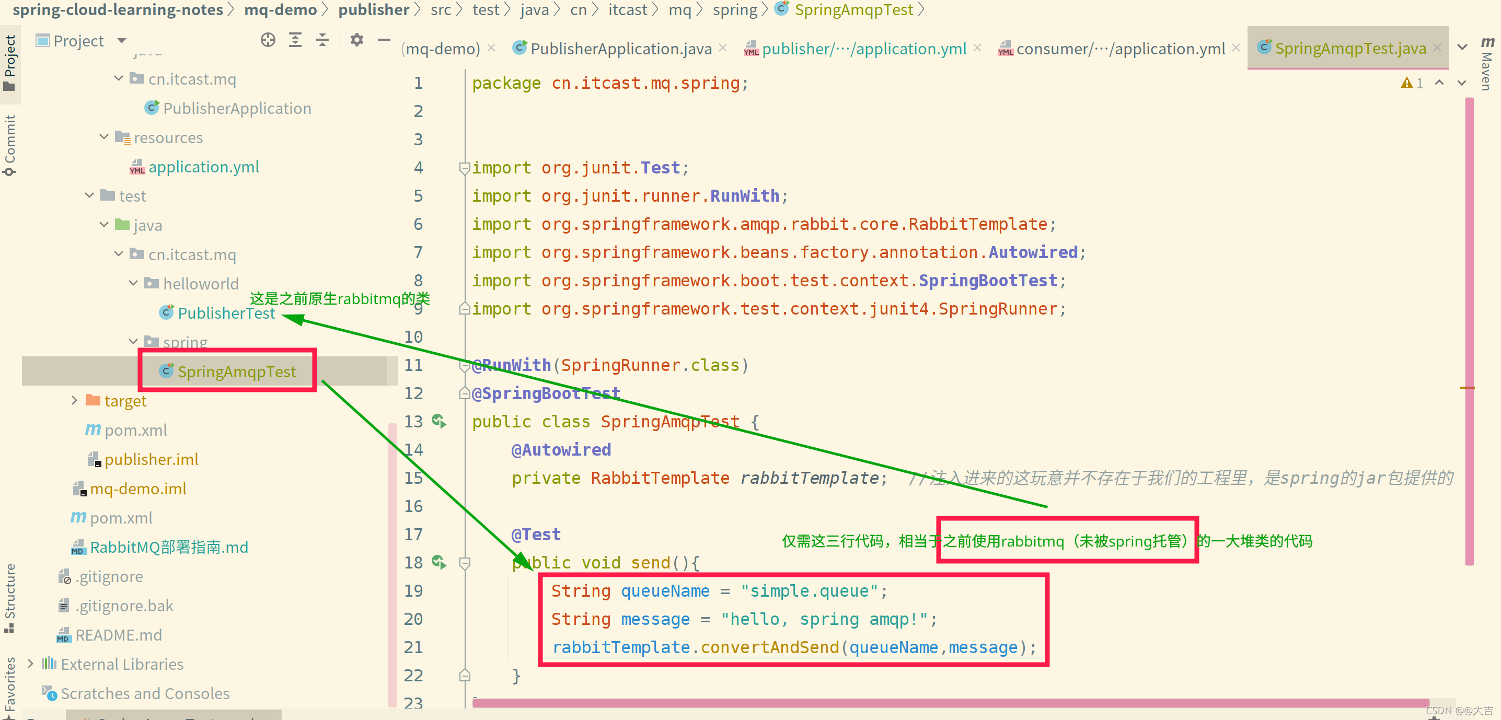Image resolution: width=1501 pixels, height=720 pixels.
Task: Click publisher in the breadcrumb path
Action: coord(374,10)
